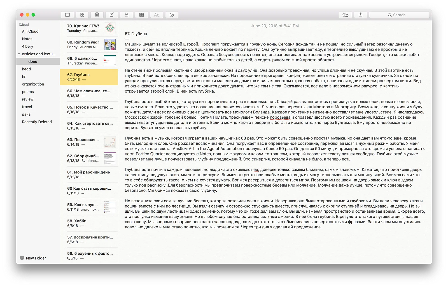Click the New Folder button label

(x=36, y=258)
